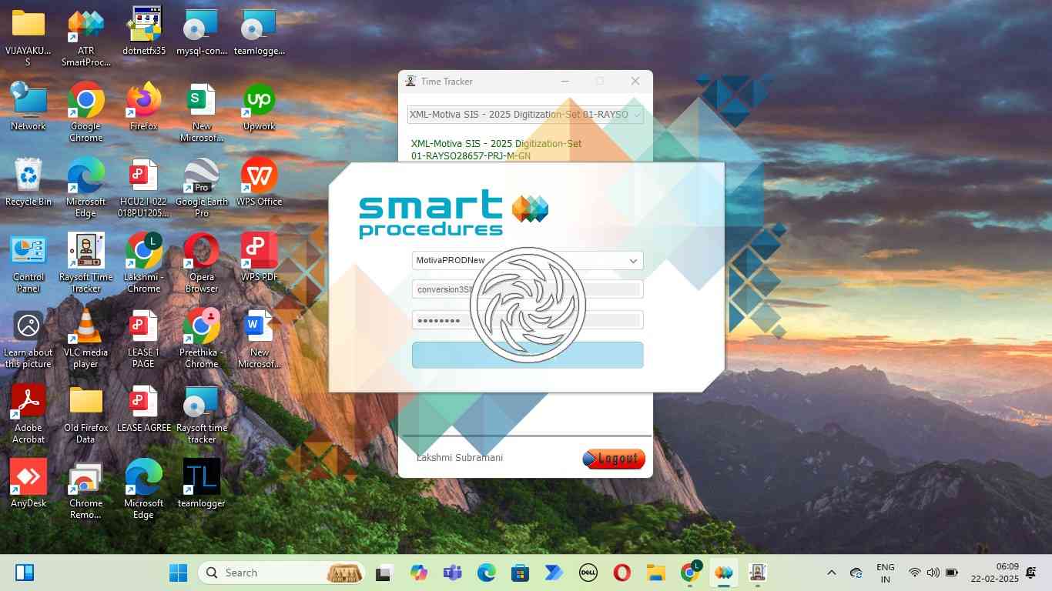Click the Lakshmi Subramani name in Time Tracker

pos(460,458)
